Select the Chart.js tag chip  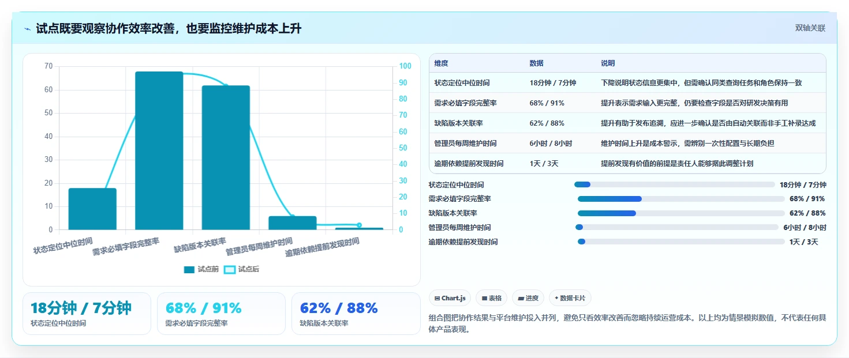coord(450,298)
